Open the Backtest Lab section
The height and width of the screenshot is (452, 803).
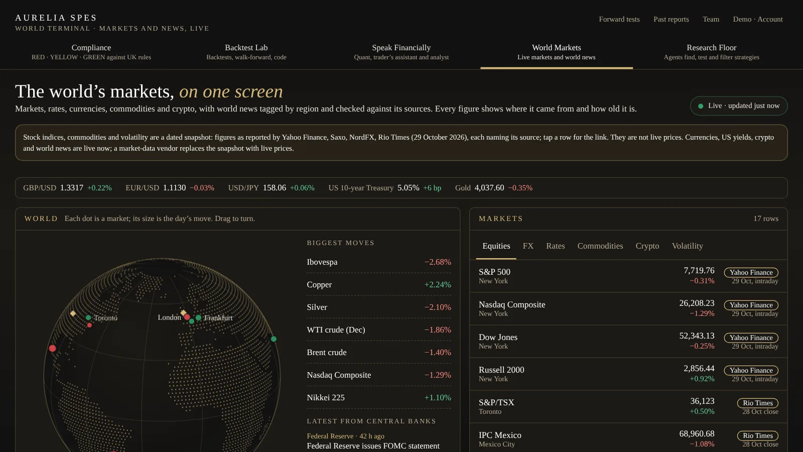(246, 52)
